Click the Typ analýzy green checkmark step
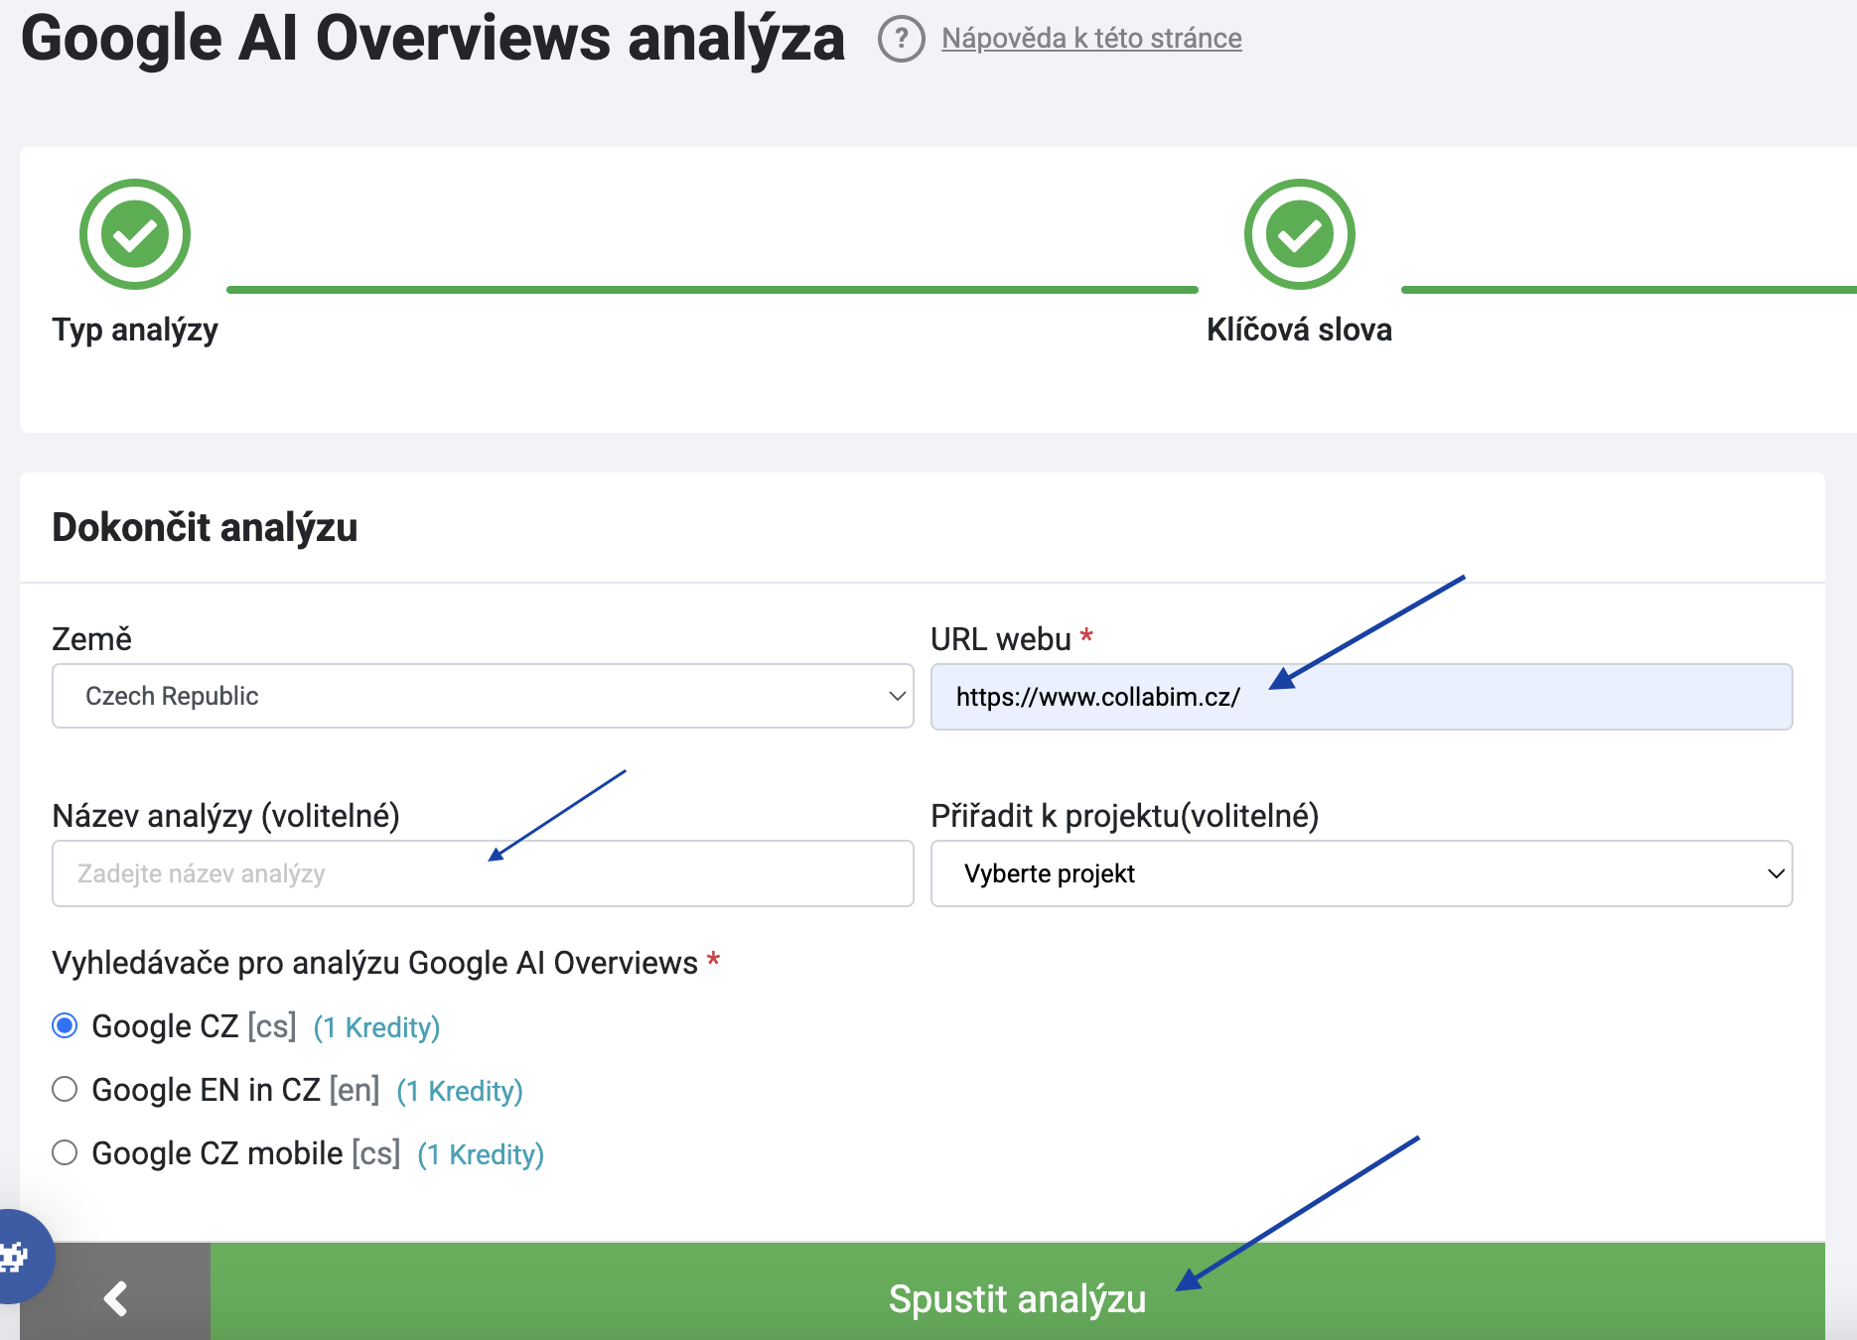The height and width of the screenshot is (1340, 1857). pos(135,234)
